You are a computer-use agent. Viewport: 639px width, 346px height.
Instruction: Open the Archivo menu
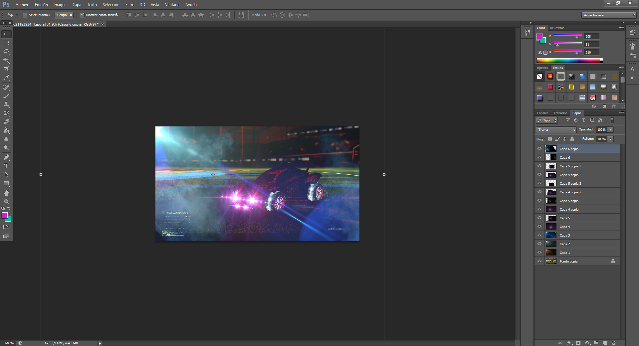(22, 5)
